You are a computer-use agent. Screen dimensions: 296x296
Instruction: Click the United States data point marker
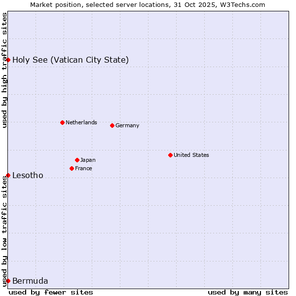tap(170, 155)
